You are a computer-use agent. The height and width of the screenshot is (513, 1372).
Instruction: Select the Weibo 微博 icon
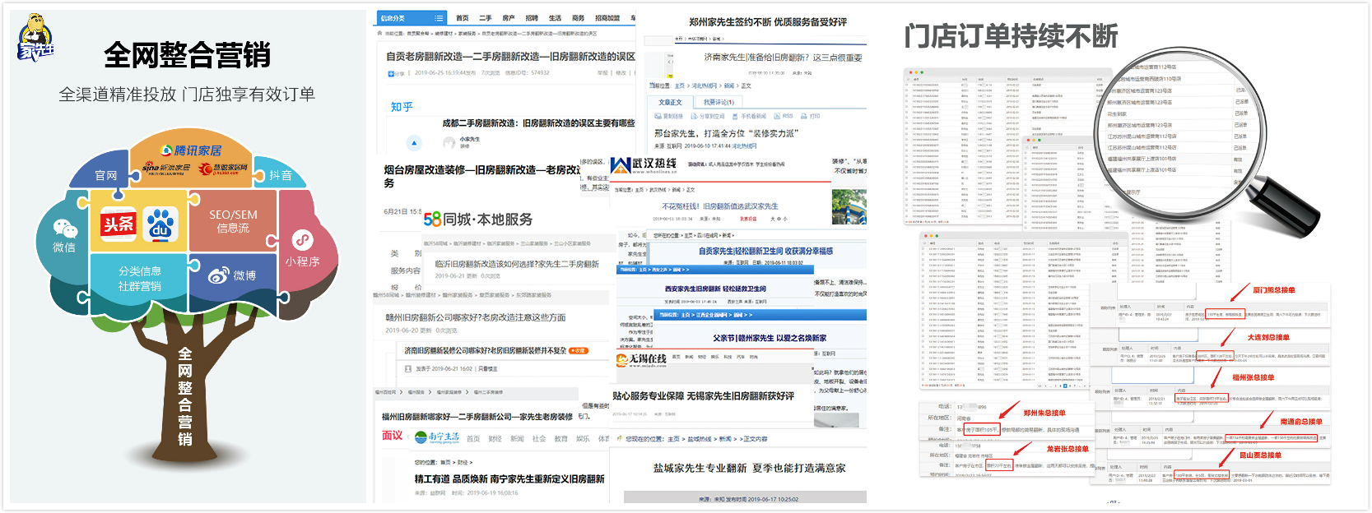(218, 275)
